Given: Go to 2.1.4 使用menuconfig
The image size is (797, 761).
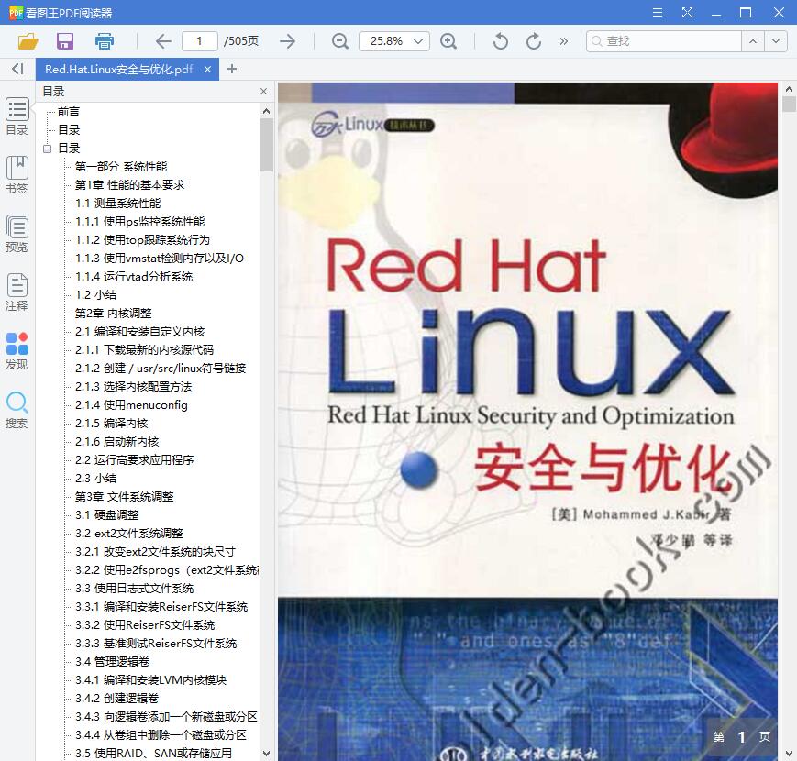Looking at the screenshot, I should [131, 405].
